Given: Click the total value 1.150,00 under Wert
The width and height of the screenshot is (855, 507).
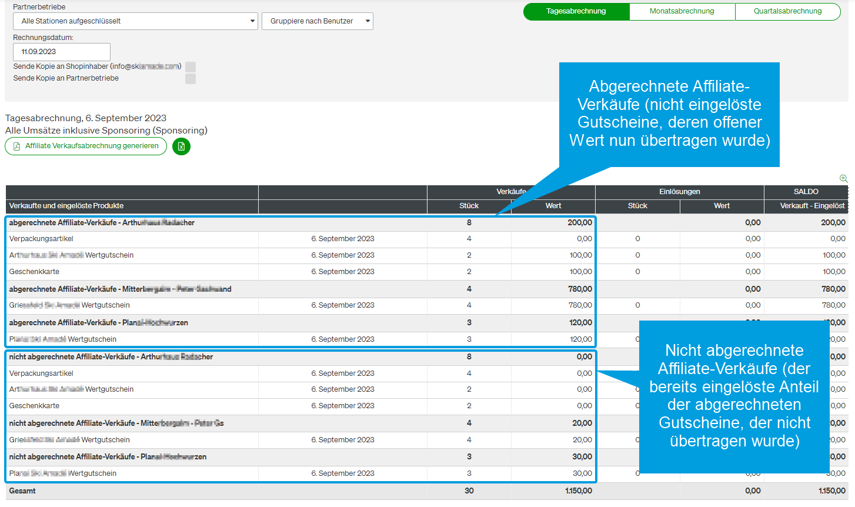Looking at the screenshot, I should click(x=579, y=491).
